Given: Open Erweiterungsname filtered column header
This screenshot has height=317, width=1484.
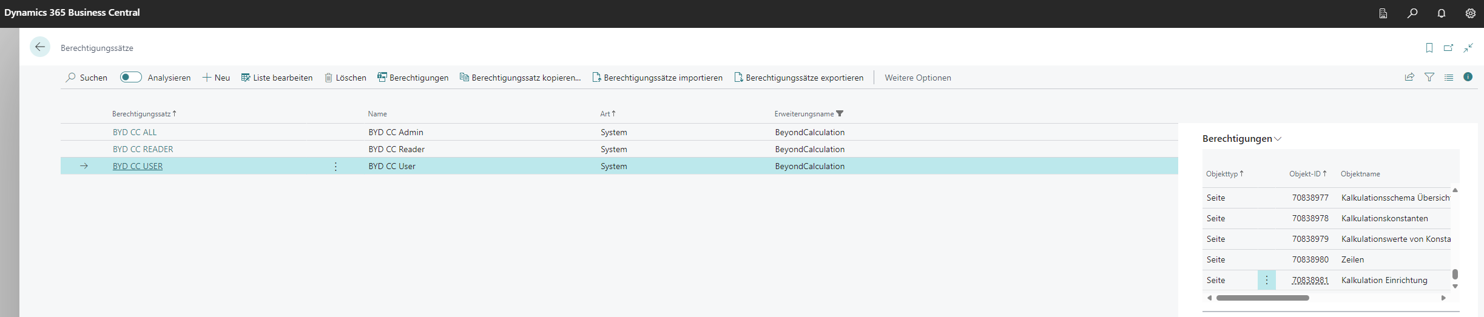Looking at the screenshot, I should point(809,114).
